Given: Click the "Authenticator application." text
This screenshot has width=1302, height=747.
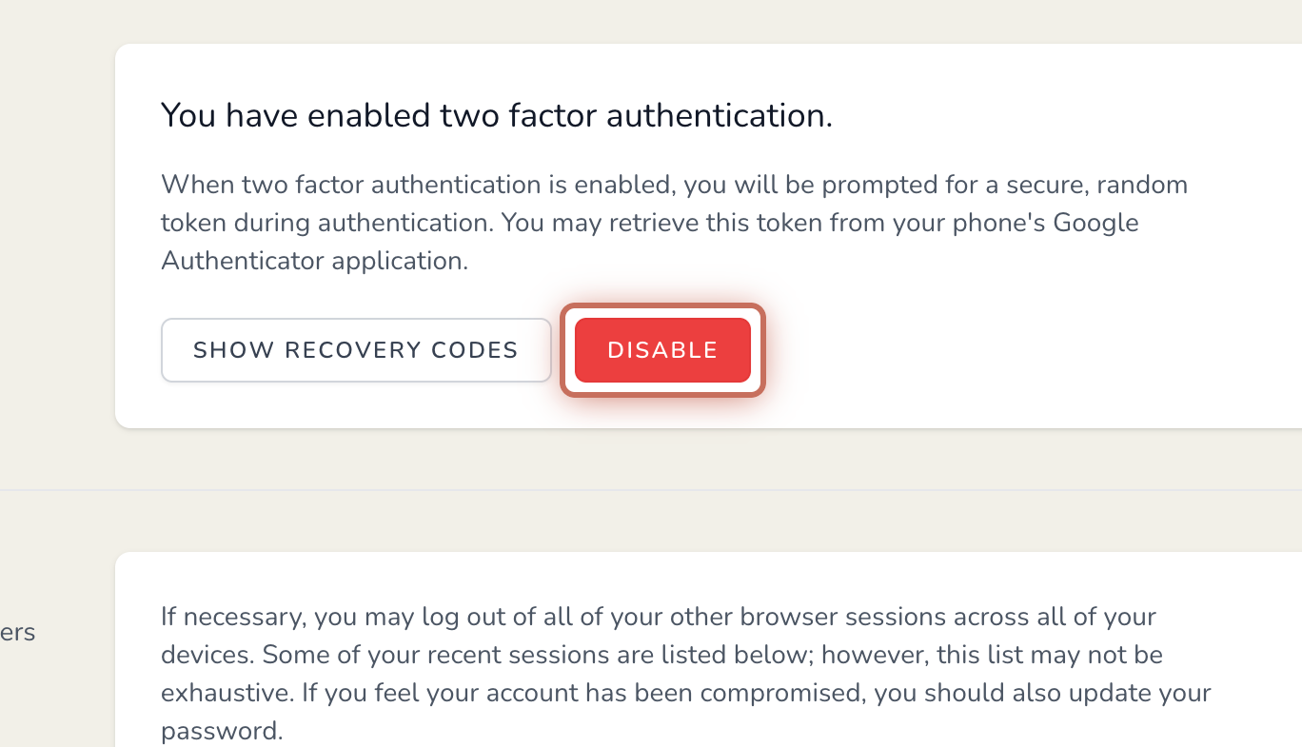Looking at the screenshot, I should pos(314,260).
